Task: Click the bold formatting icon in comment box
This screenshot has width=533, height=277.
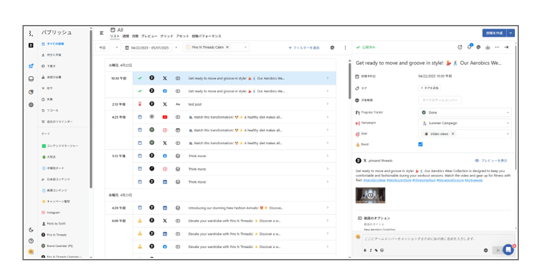Action: [x=365, y=250]
